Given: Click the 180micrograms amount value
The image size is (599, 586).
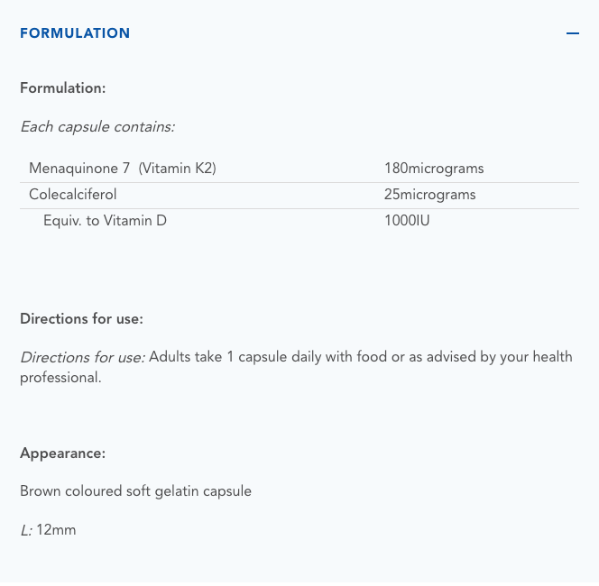Looking at the screenshot, I should click(434, 169).
